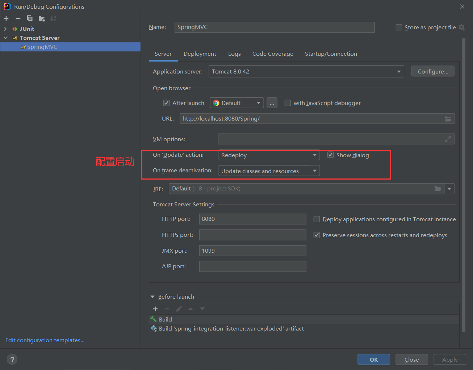Add a Before launch task
The image size is (473, 370).
pyautogui.click(x=155, y=309)
